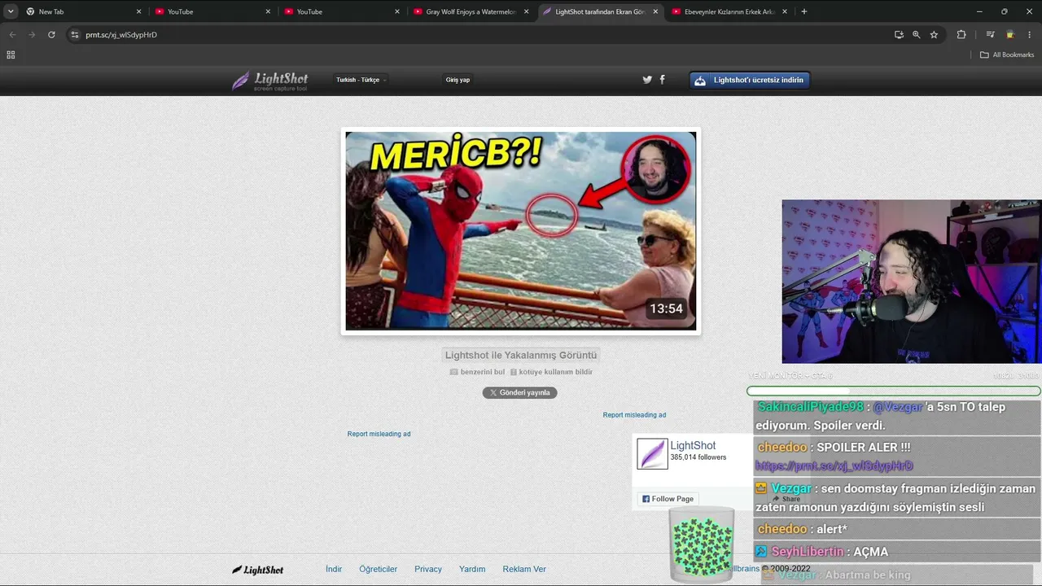1042x586 pixels.
Task: Click the glass of clovers overlay
Action: 702,544
